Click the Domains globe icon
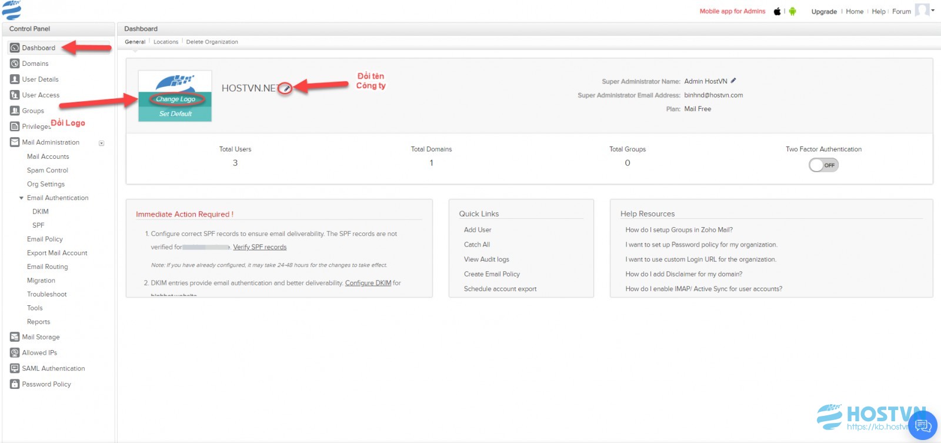Viewport: 941px width, 443px height. 15,64
